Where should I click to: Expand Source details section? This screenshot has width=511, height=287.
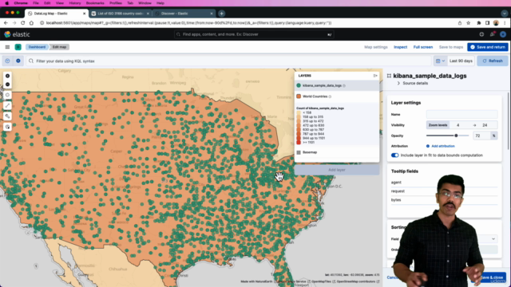[x=412, y=83]
